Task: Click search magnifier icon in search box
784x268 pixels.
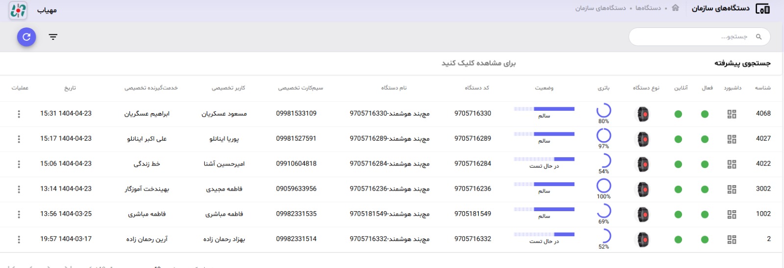Action: coord(759,37)
